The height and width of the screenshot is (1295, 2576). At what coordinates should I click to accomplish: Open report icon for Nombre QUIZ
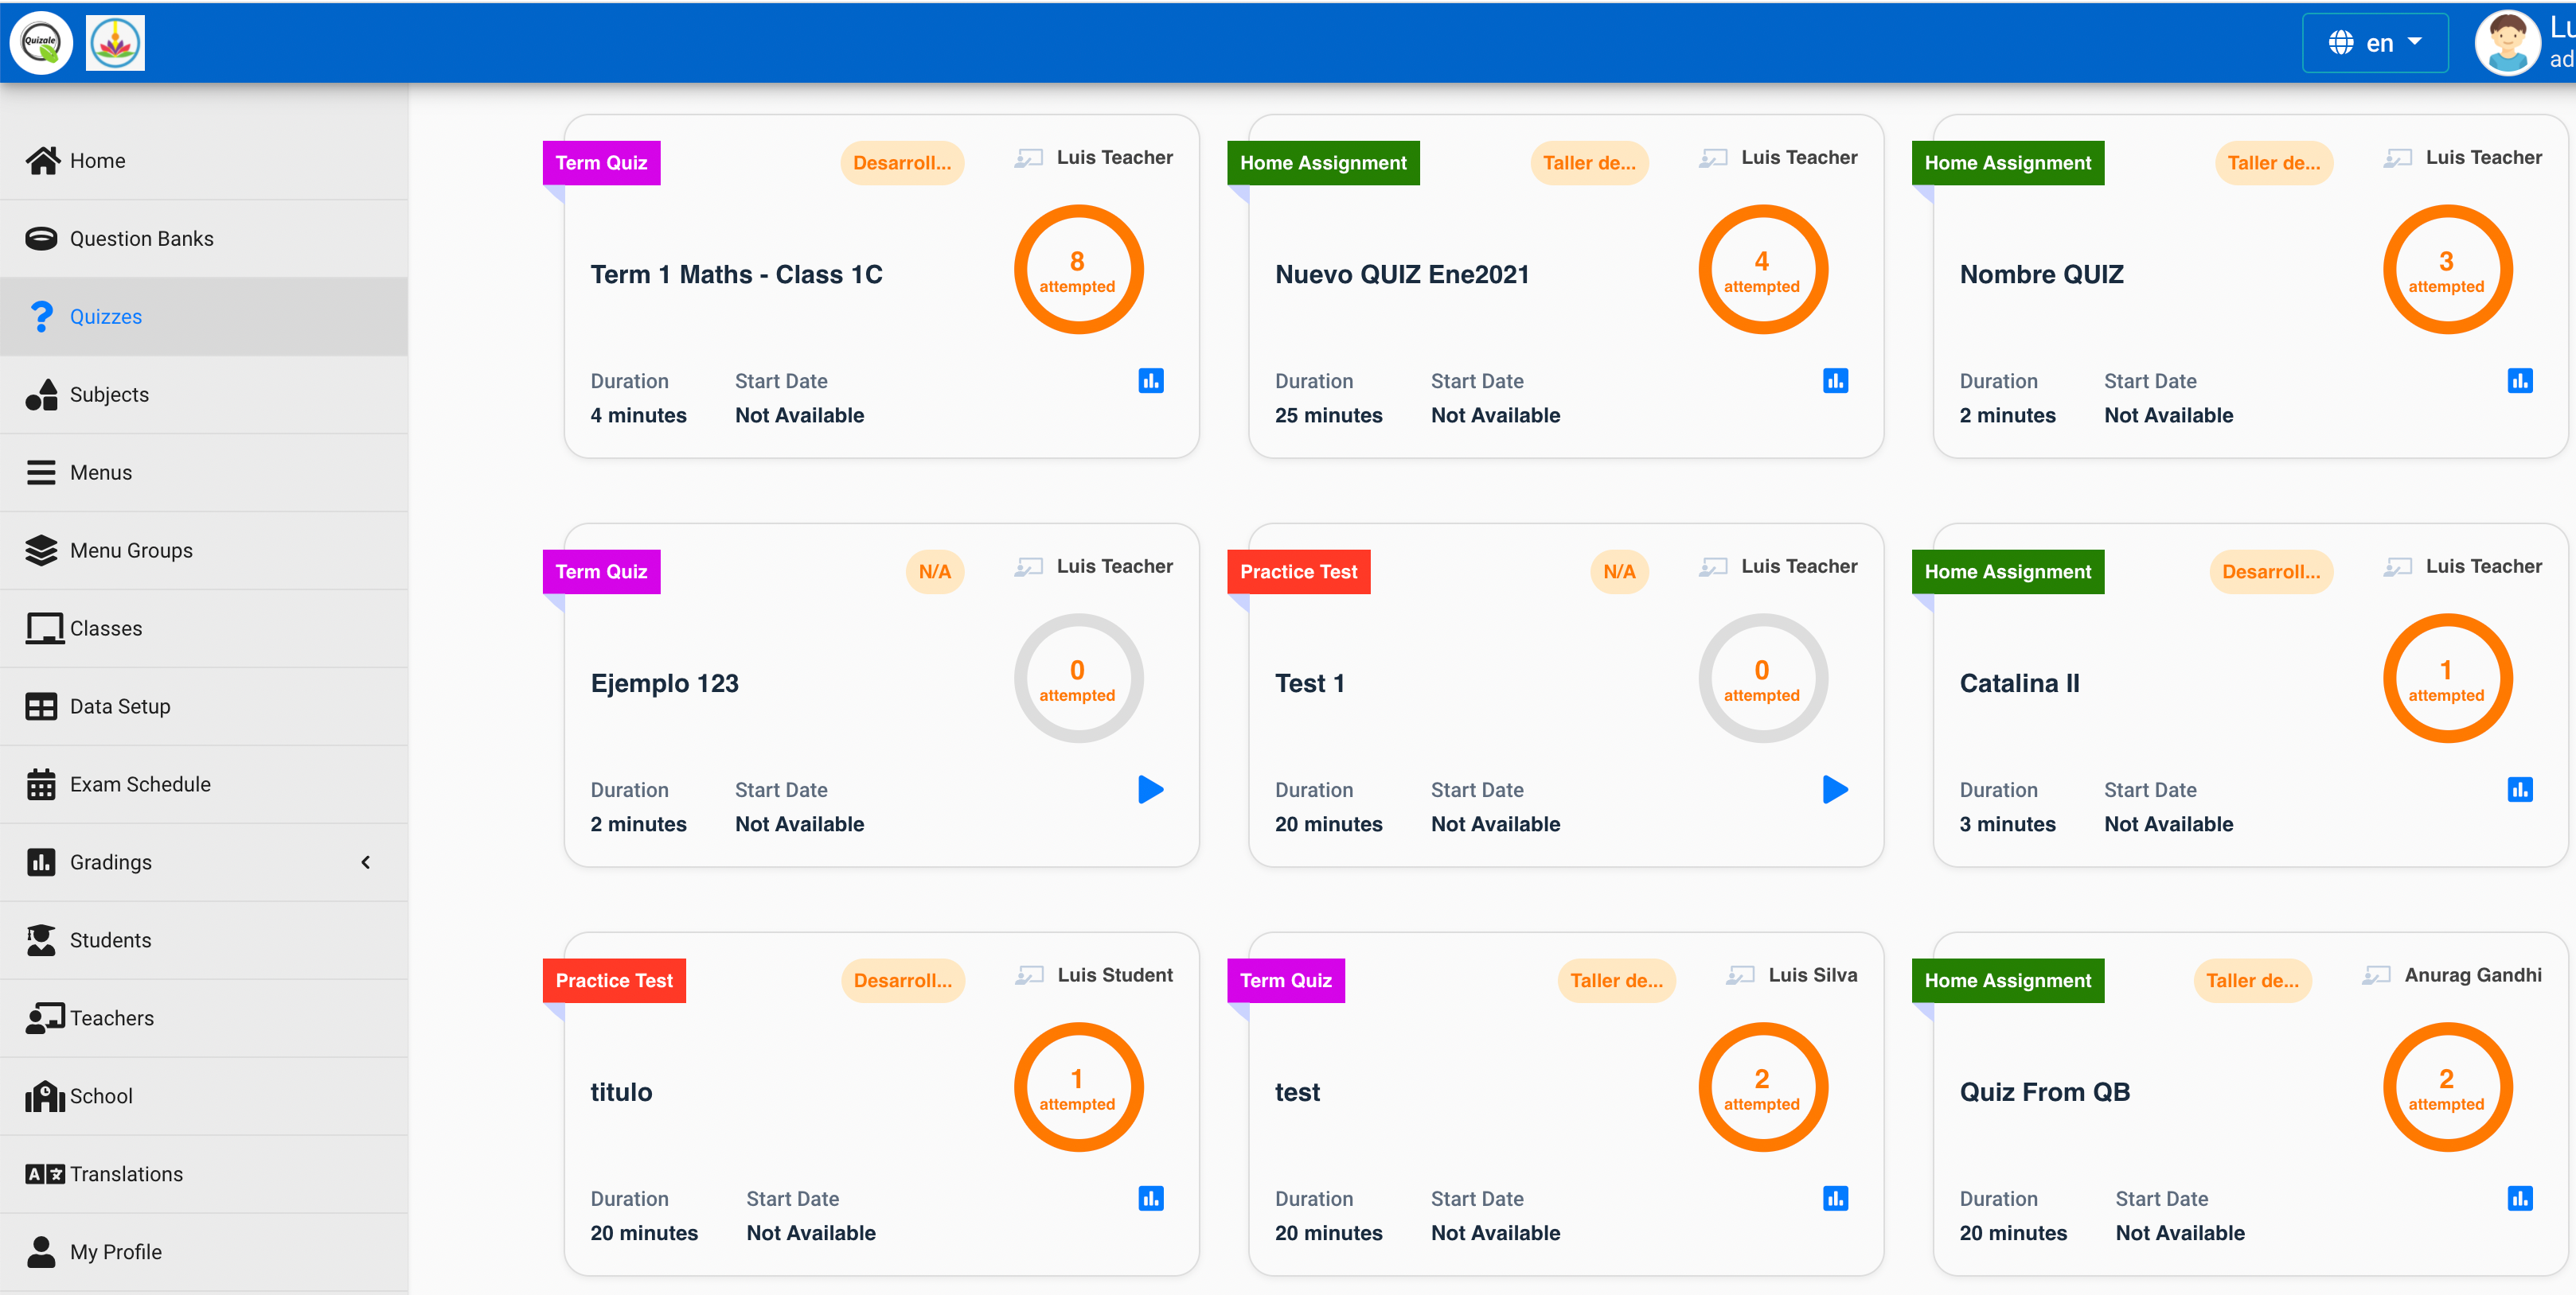pyautogui.click(x=2520, y=381)
